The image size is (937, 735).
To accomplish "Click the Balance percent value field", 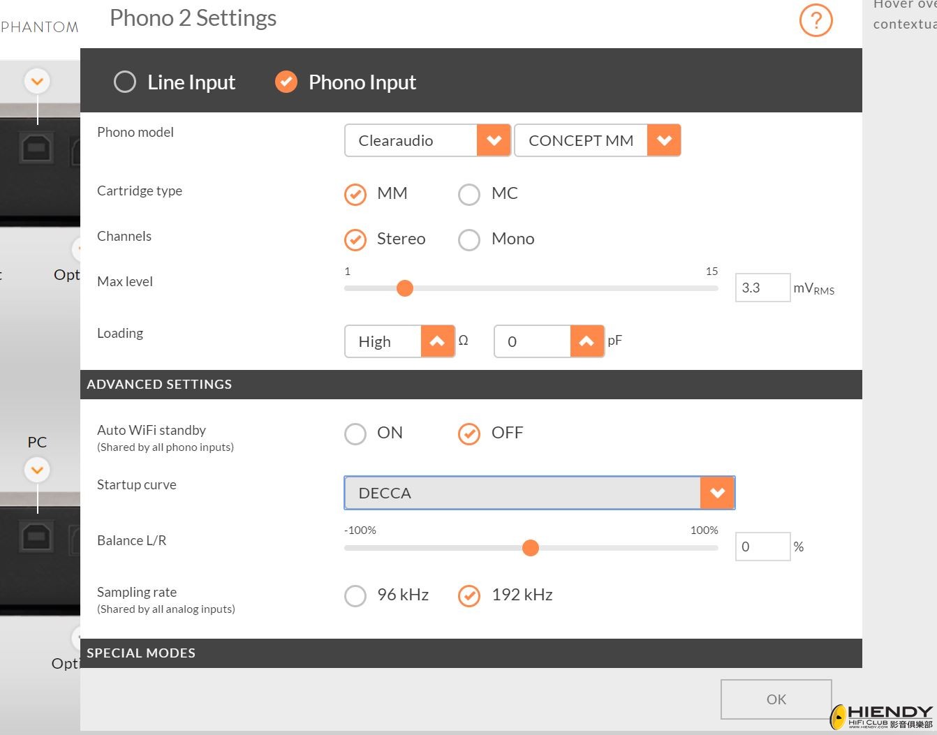I will click(762, 547).
